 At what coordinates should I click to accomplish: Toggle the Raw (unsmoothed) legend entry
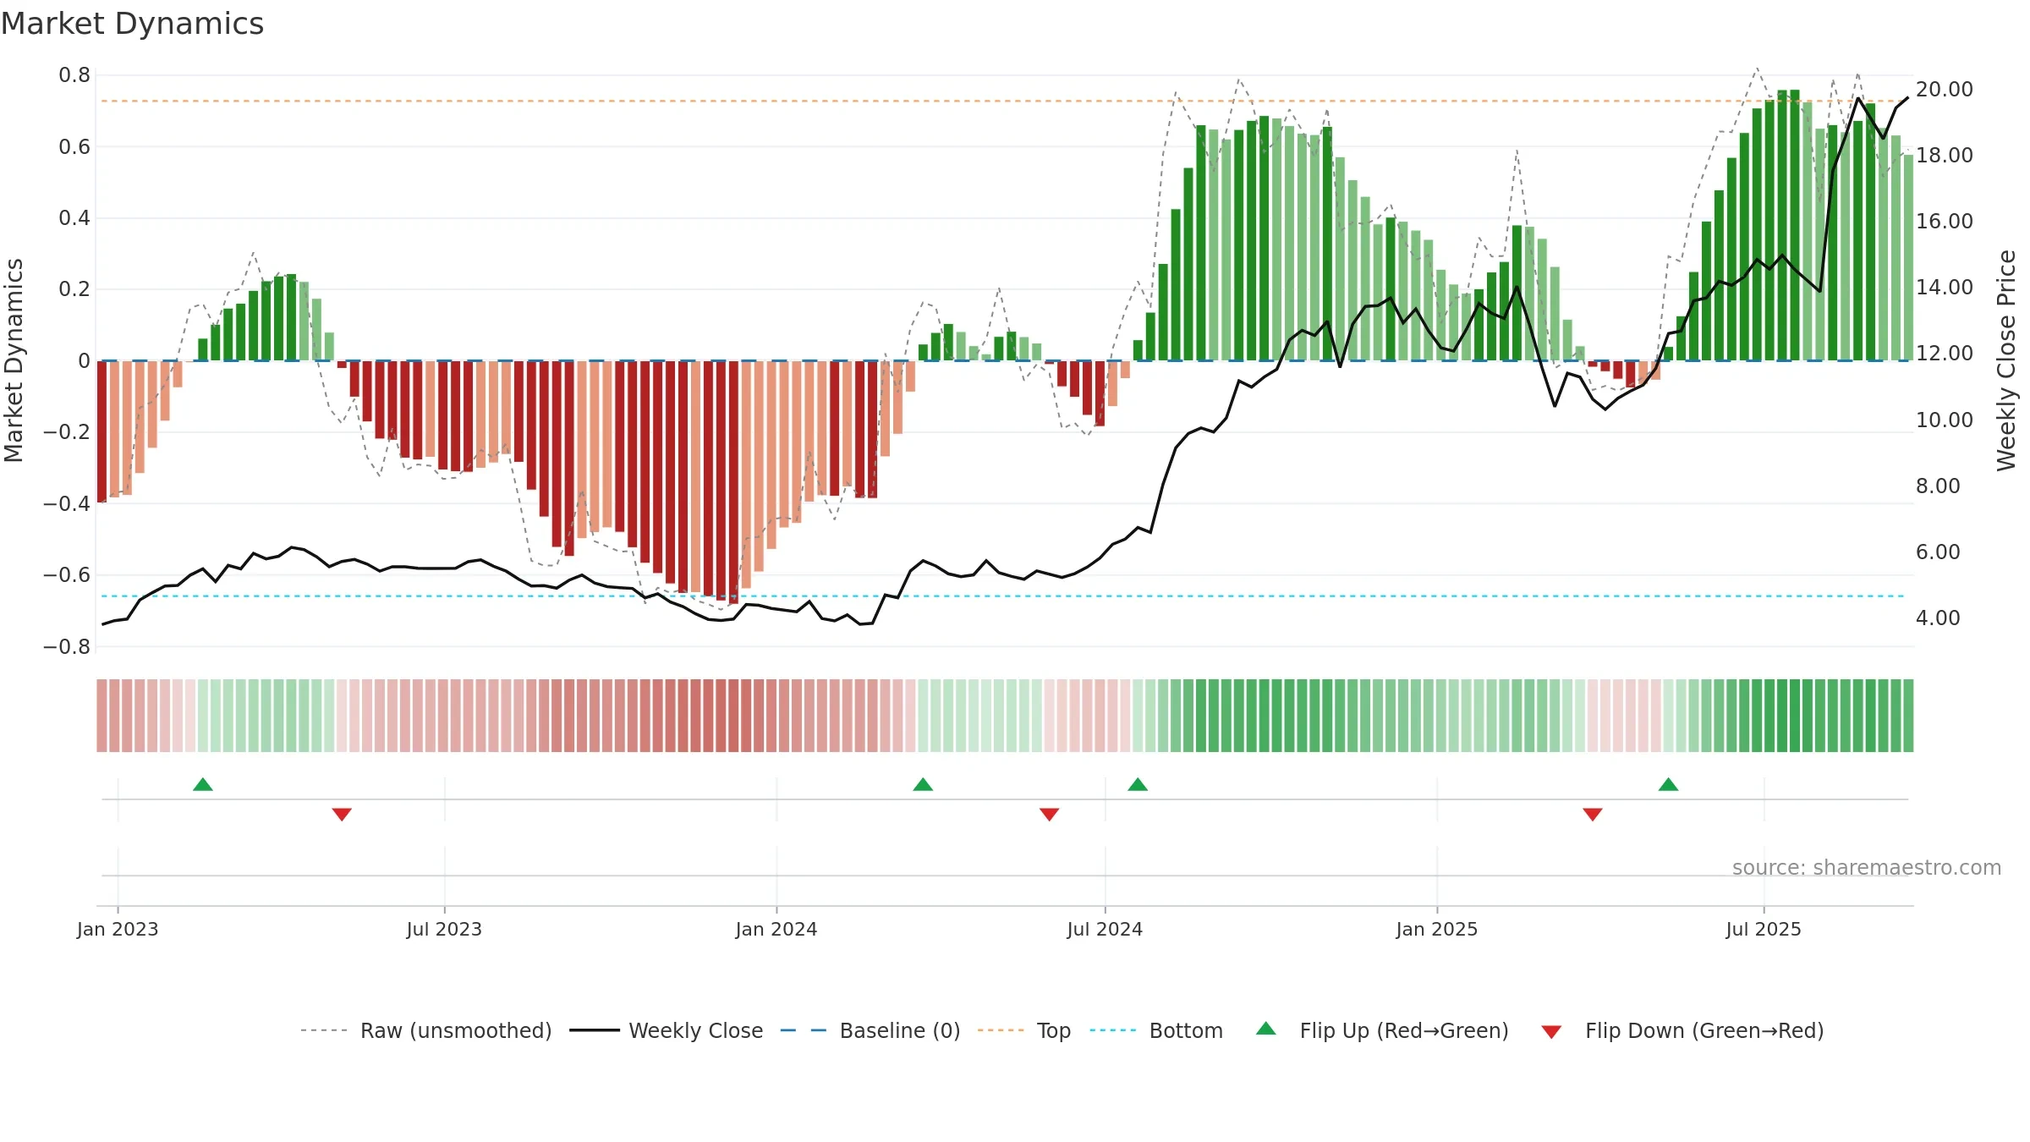pyautogui.click(x=425, y=1030)
